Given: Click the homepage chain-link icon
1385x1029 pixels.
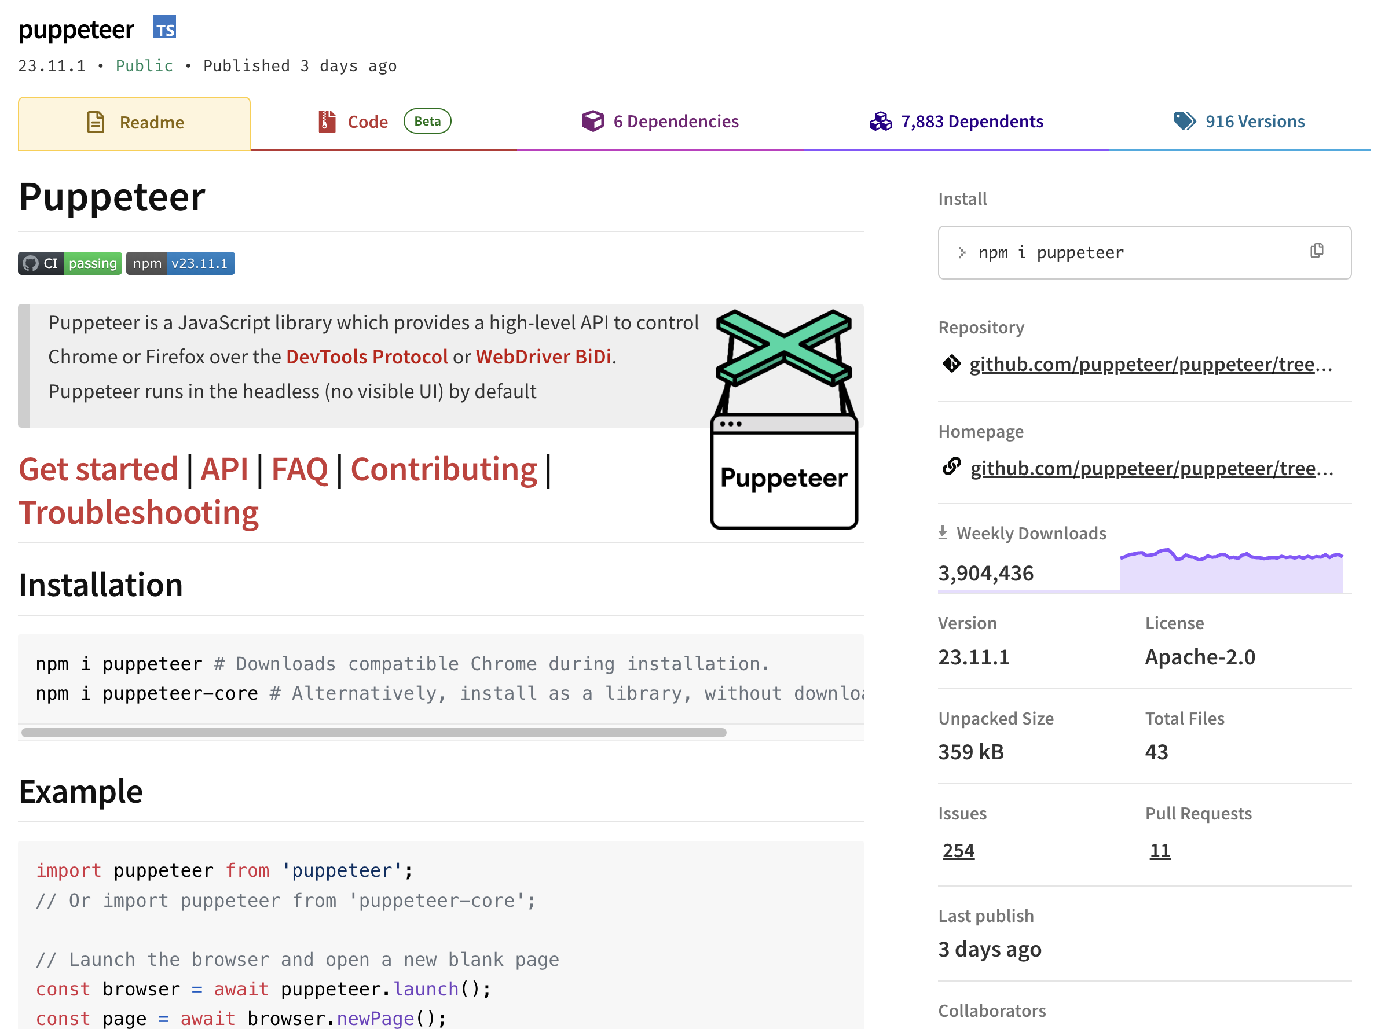Looking at the screenshot, I should pos(951,467).
